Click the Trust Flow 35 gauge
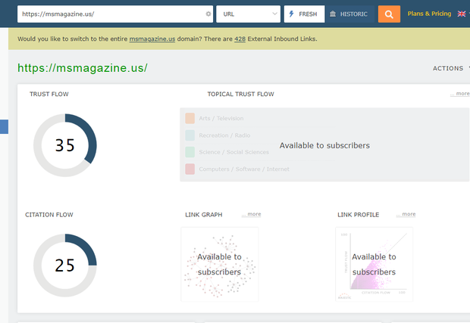 tap(65, 145)
